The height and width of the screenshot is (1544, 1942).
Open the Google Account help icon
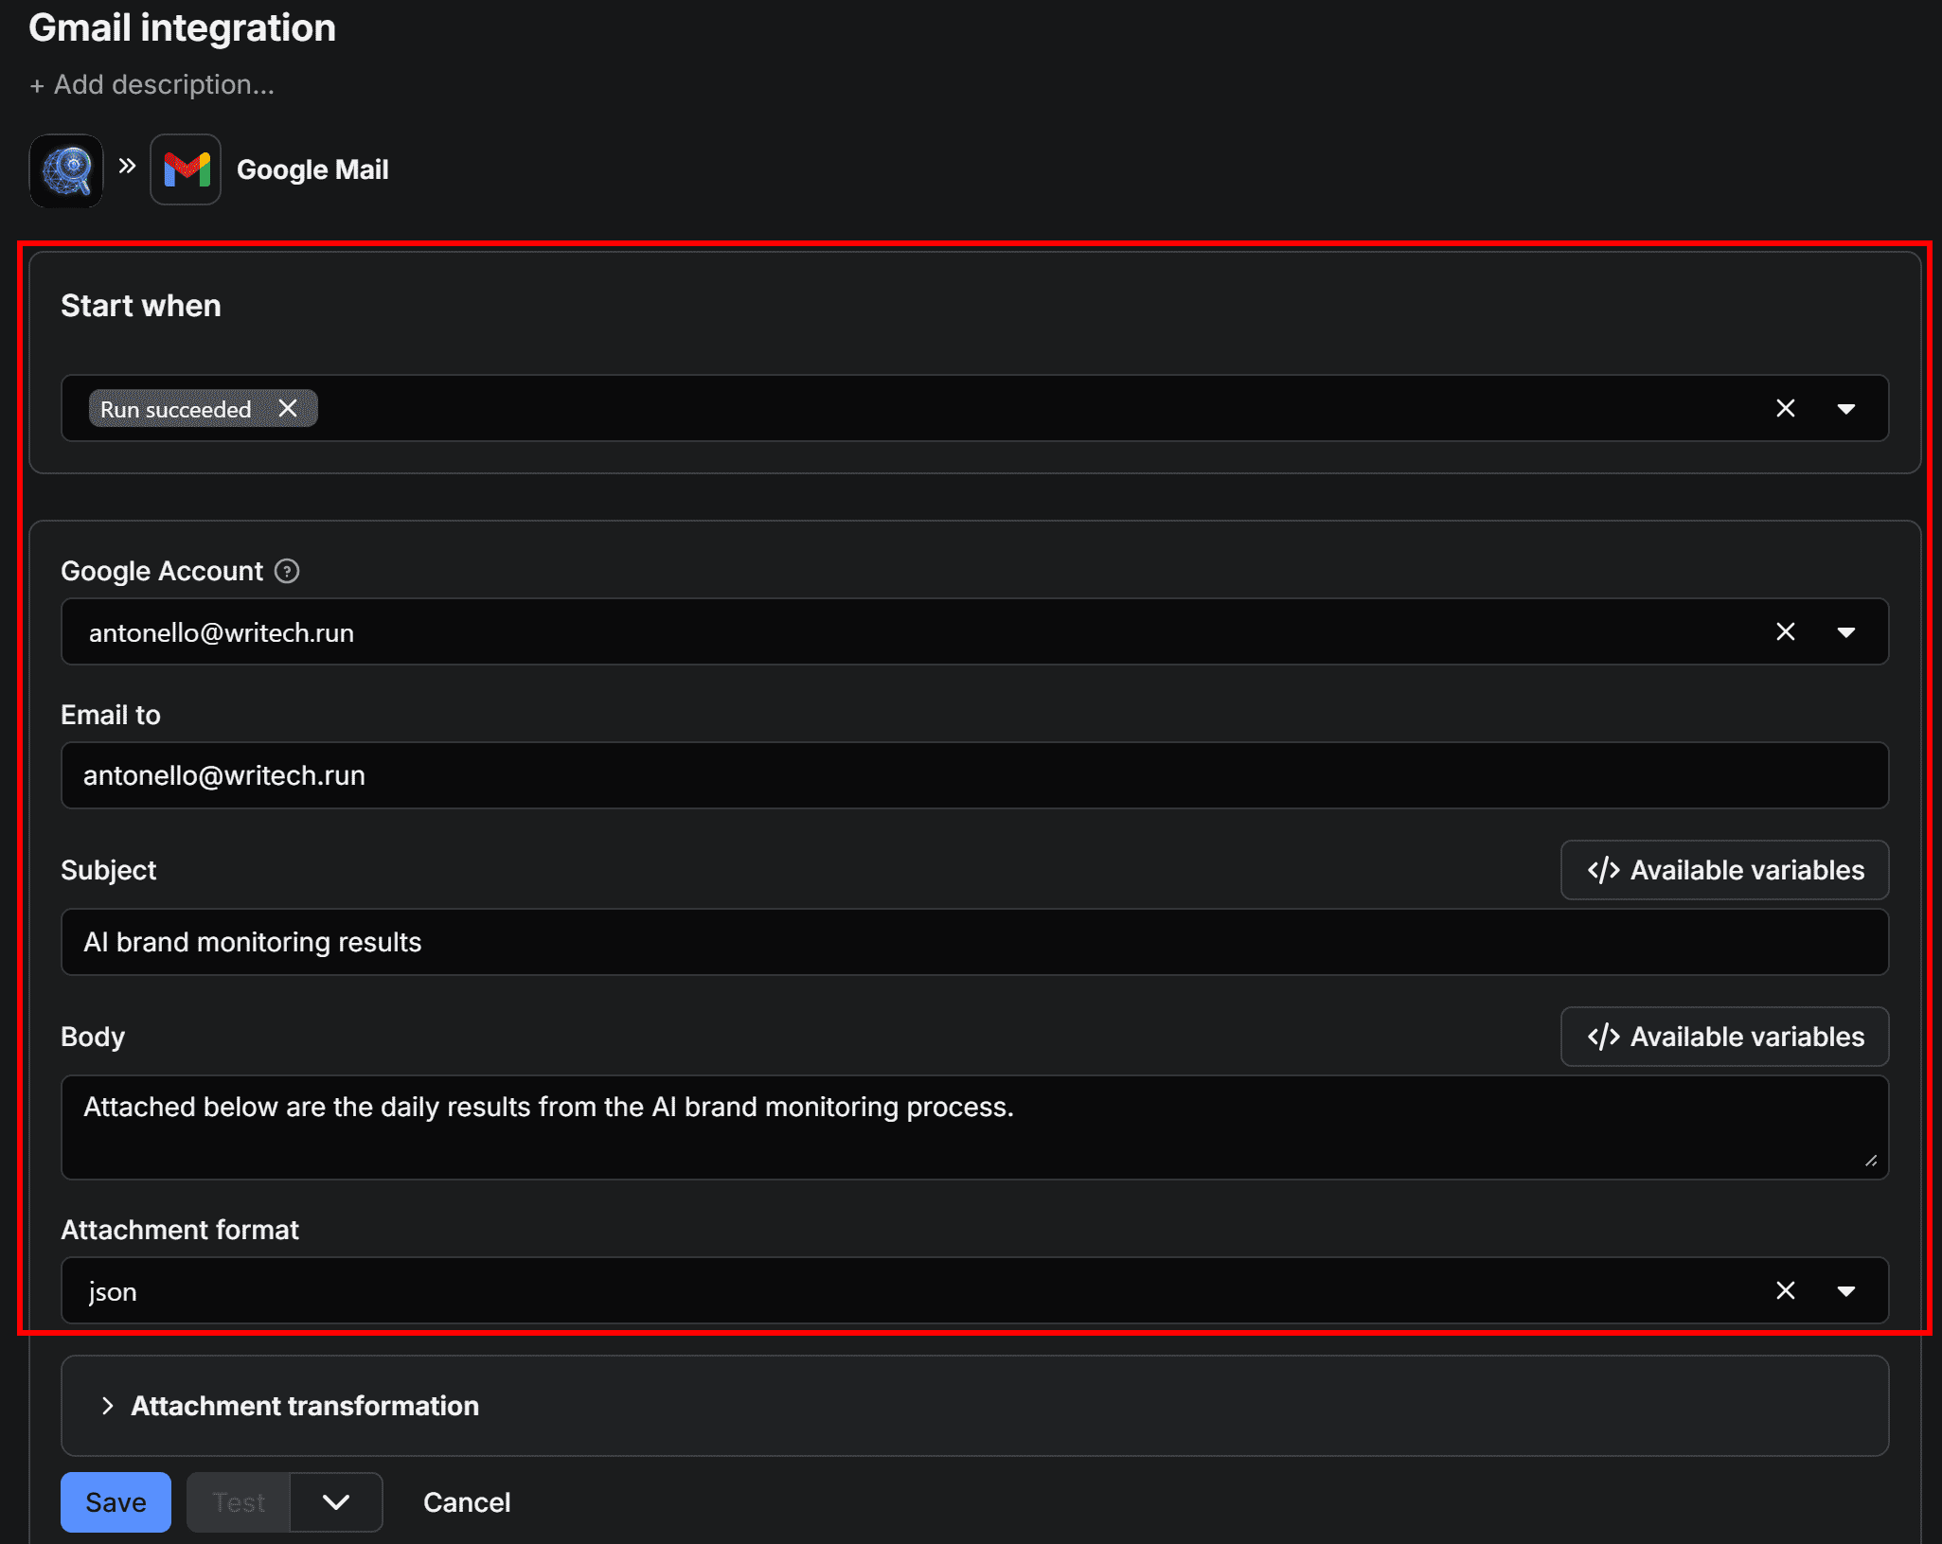coord(286,570)
